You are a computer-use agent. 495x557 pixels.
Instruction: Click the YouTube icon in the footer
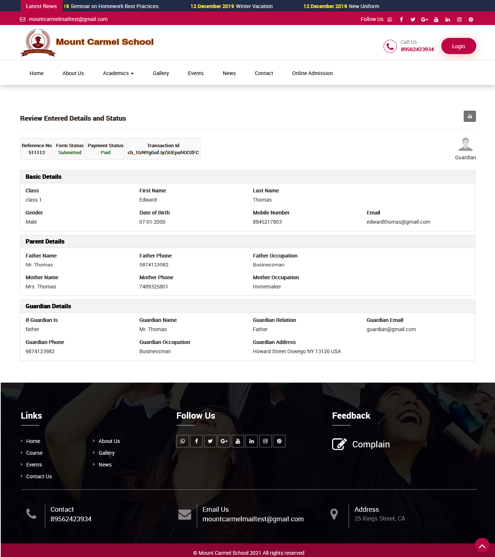click(238, 441)
